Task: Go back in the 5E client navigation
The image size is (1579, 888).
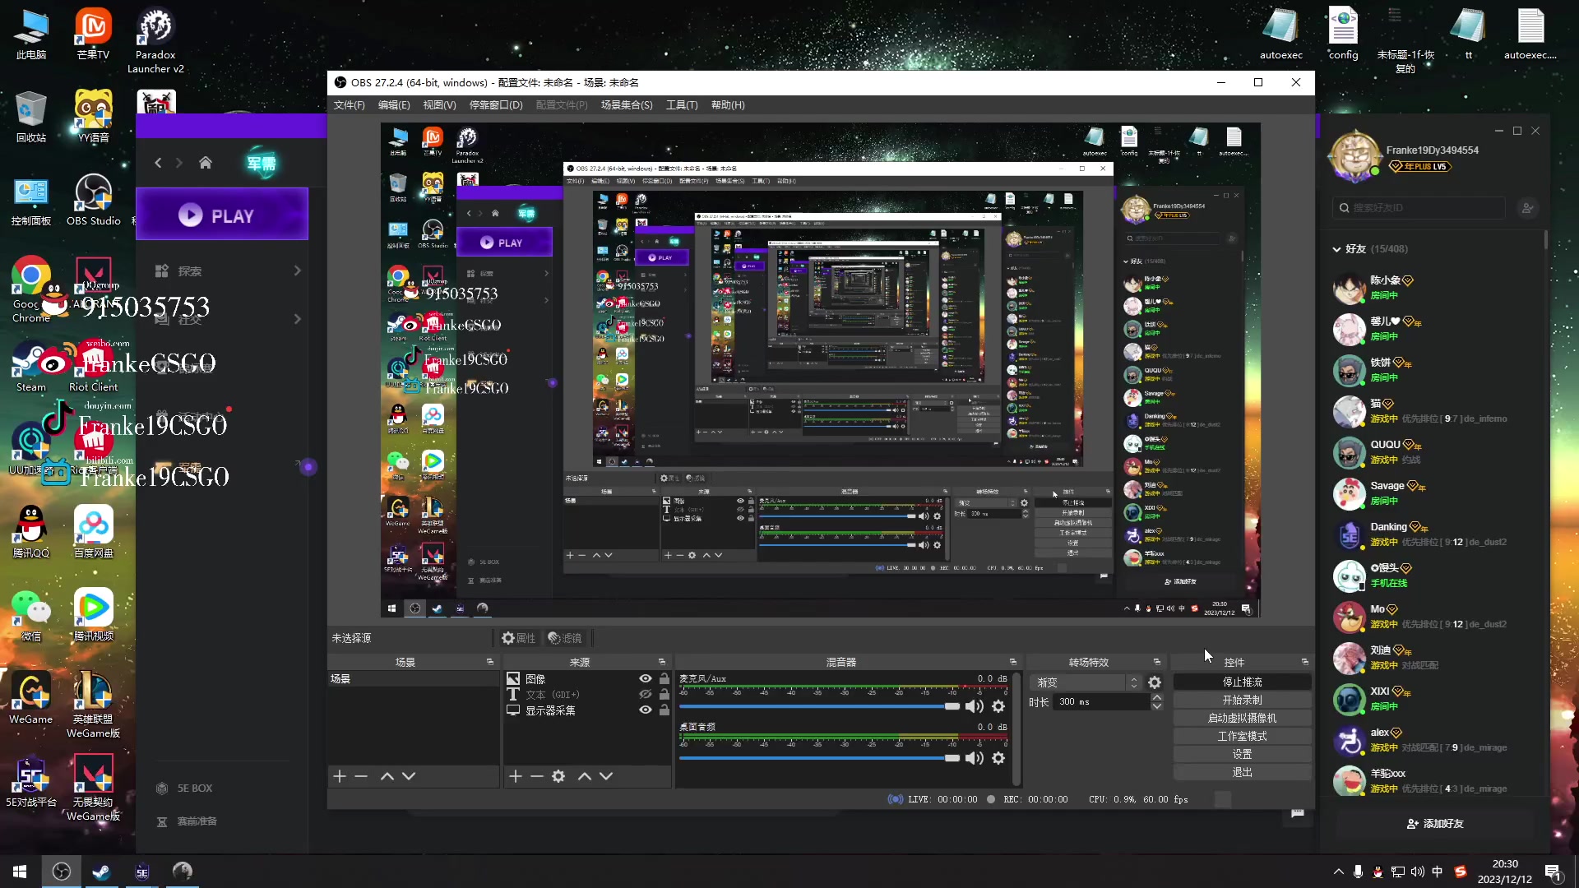Action: coord(158,163)
